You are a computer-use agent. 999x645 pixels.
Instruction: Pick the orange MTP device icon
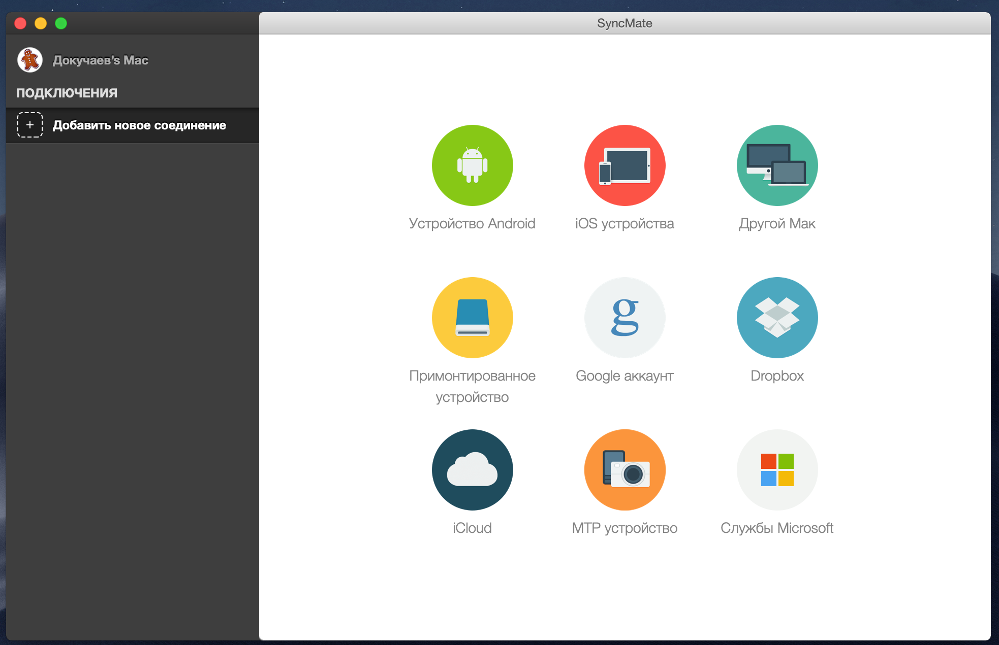click(x=625, y=470)
